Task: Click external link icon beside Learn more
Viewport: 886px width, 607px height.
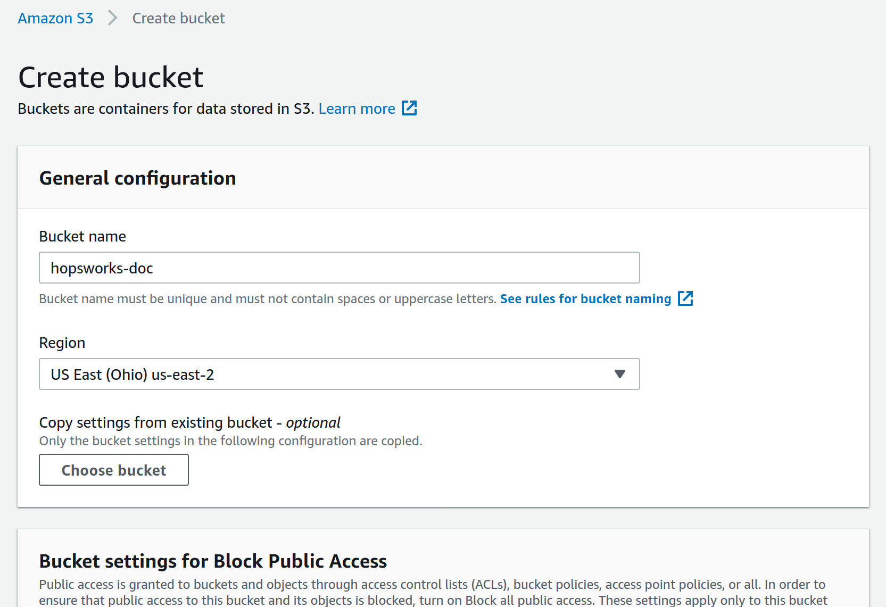Action: click(x=409, y=108)
